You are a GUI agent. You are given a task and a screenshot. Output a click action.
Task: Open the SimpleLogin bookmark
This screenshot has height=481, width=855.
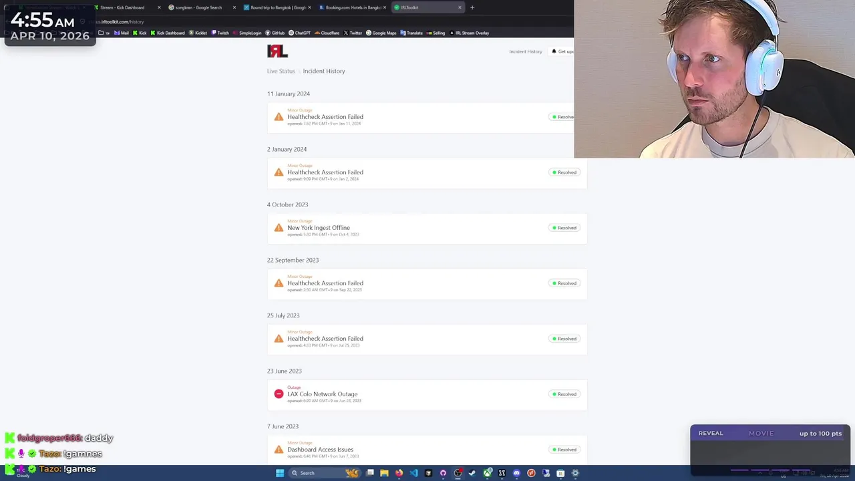click(x=247, y=33)
